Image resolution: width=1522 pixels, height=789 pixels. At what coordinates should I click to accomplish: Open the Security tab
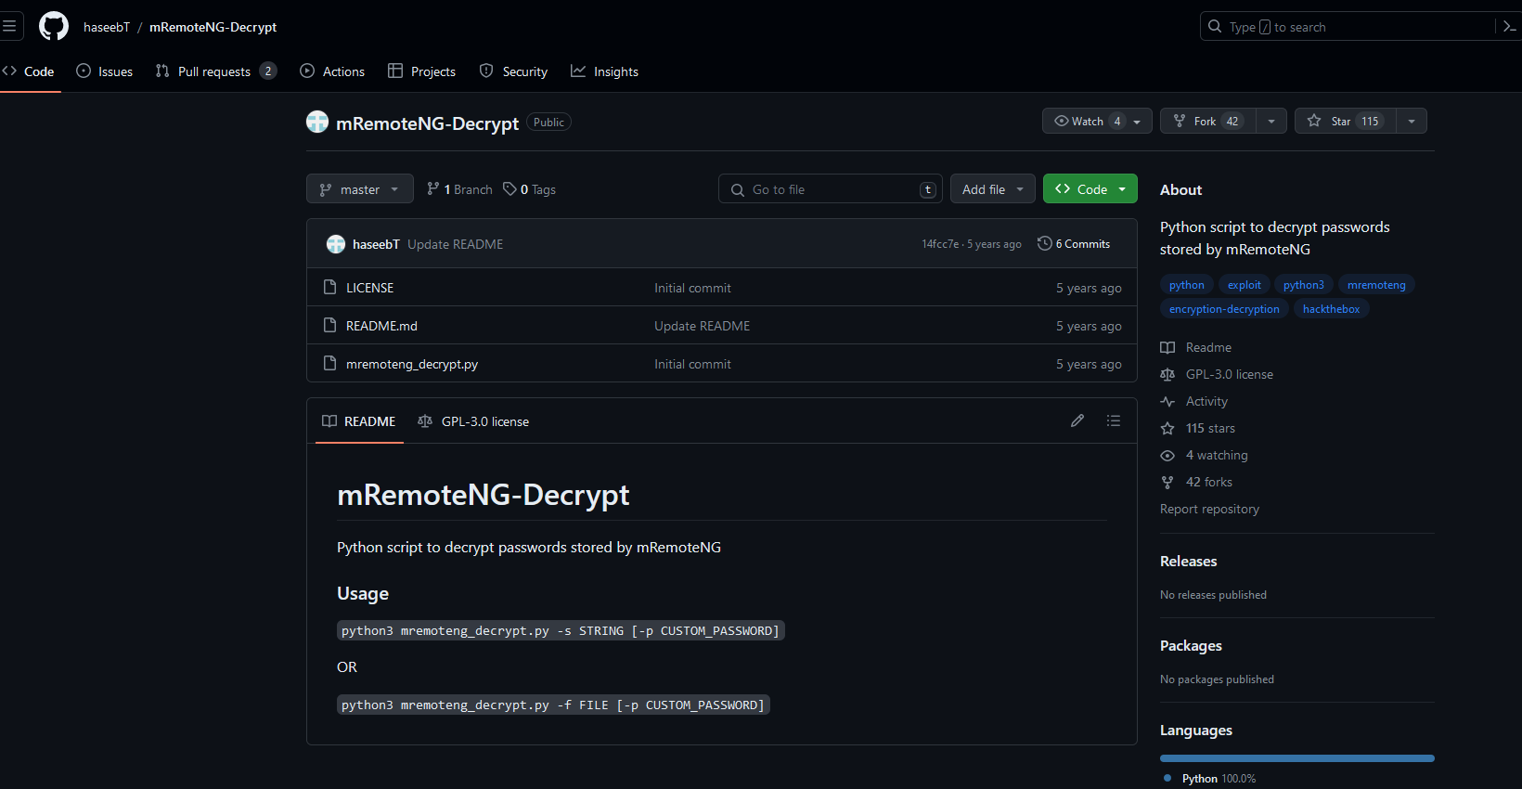[x=514, y=71]
